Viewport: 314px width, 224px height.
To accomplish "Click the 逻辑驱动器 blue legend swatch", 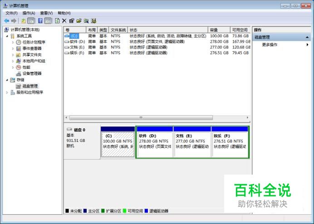I will click(x=146, y=211).
